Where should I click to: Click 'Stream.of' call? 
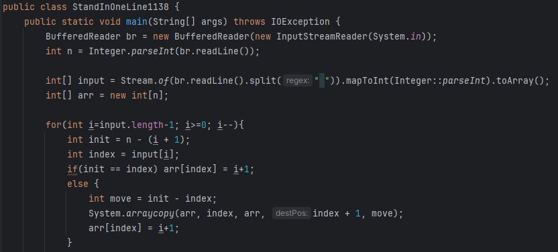(144, 80)
